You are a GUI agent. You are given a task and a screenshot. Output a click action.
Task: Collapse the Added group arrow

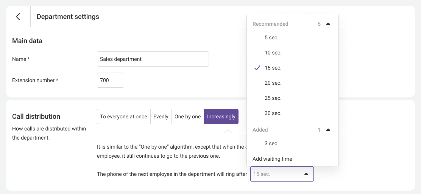pyautogui.click(x=328, y=130)
